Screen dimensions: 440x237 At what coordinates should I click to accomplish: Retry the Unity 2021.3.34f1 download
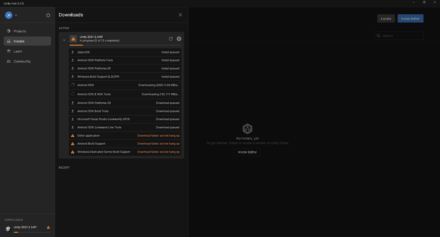coord(171,38)
